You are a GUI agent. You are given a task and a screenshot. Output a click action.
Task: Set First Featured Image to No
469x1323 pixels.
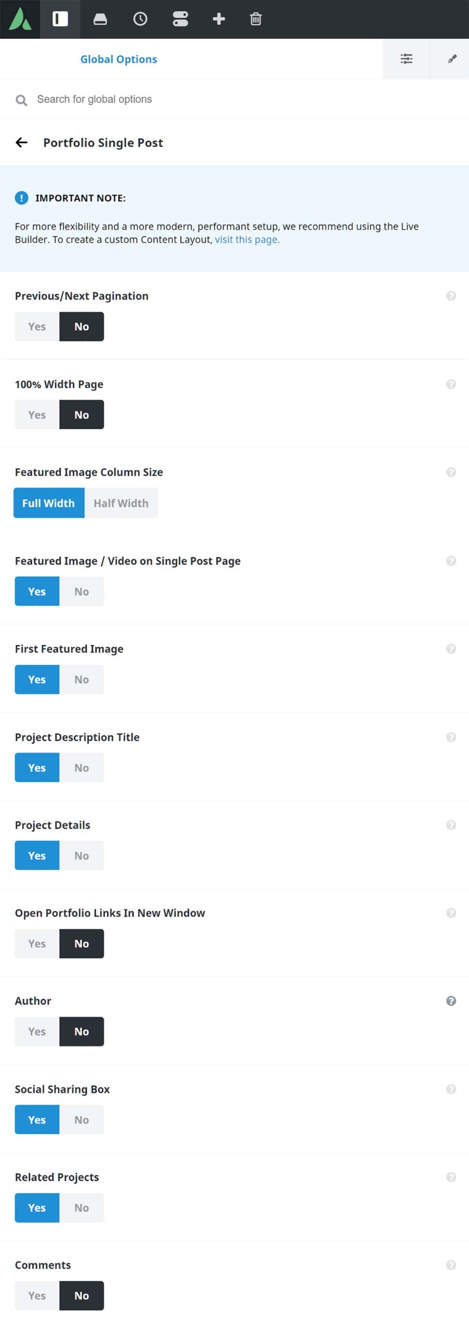click(82, 680)
